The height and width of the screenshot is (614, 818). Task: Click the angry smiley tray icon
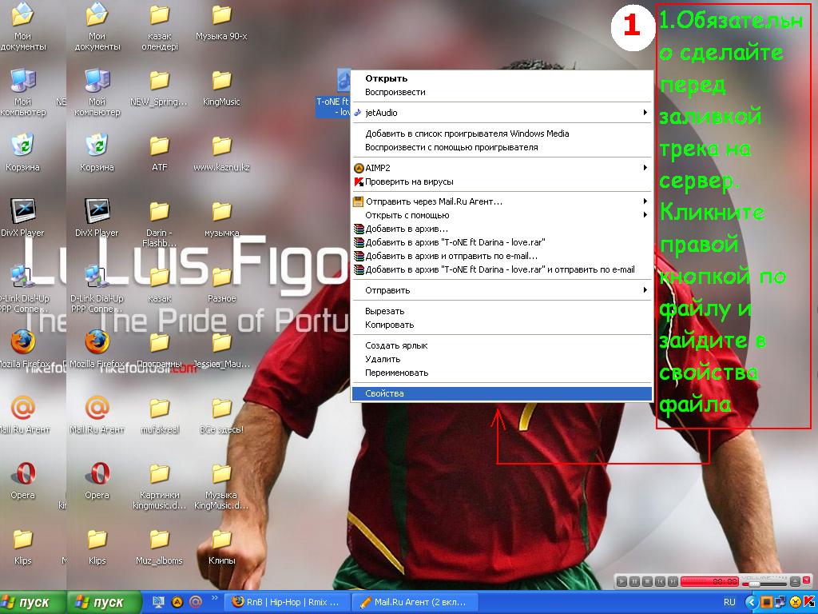point(795,602)
